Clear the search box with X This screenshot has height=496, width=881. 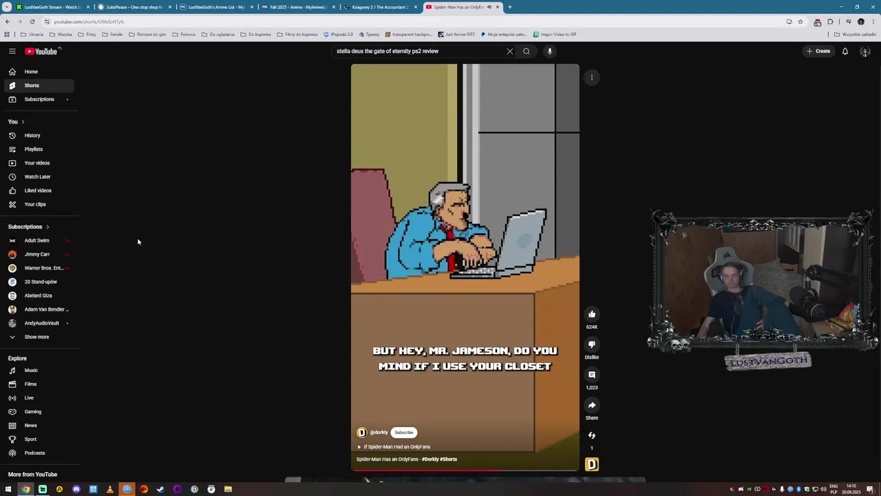point(510,51)
